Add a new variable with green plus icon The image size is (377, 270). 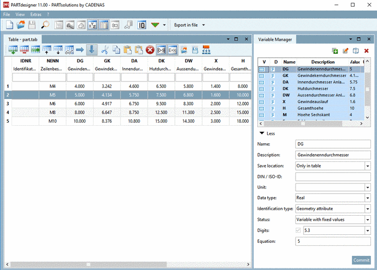click(x=335, y=51)
